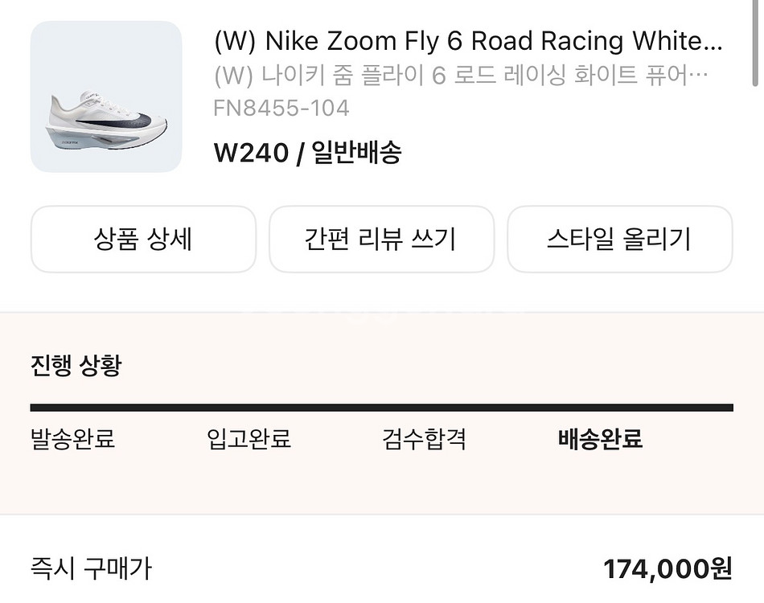Viewport: 764px width, 603px height.
Task: Click the Nike shoe product thumbnail
Action: (x=106, y=96)
